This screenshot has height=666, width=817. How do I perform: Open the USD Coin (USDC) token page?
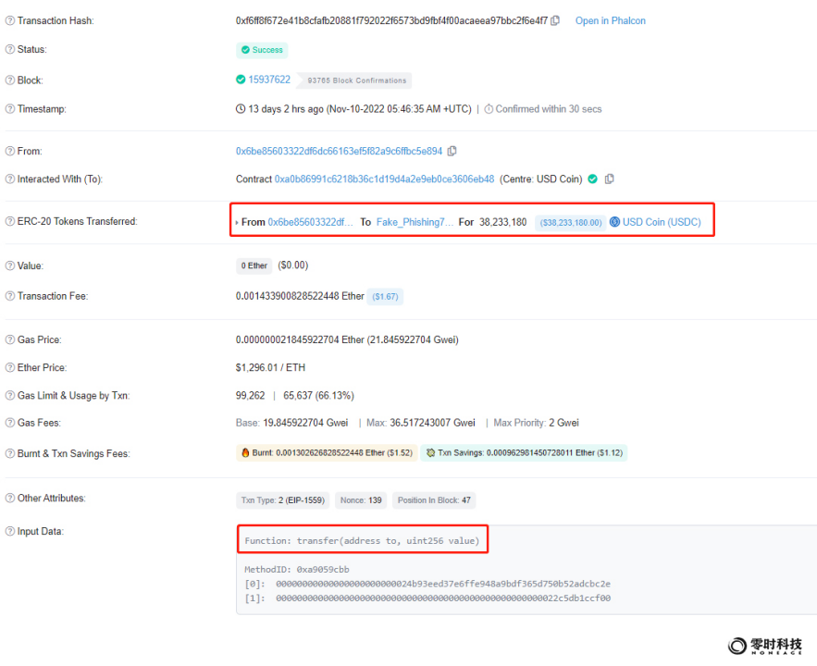click(662, 222)
